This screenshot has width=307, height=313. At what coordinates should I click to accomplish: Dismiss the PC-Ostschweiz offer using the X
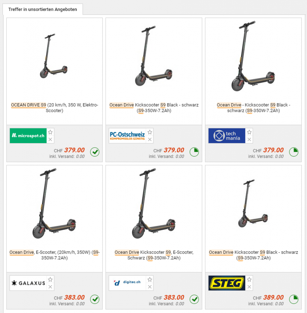click(x=150, y=139)
